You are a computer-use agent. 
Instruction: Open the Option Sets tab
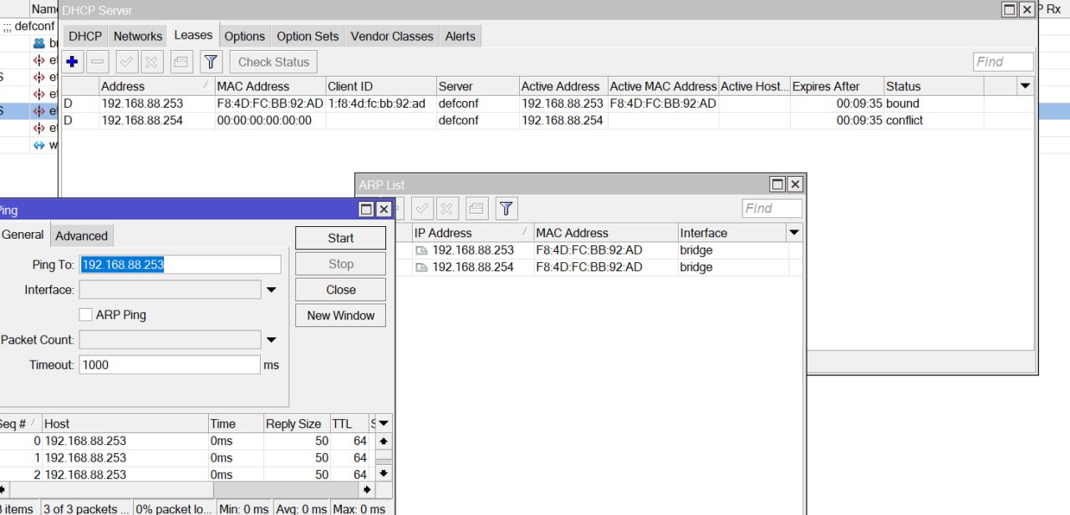[308, 36]
